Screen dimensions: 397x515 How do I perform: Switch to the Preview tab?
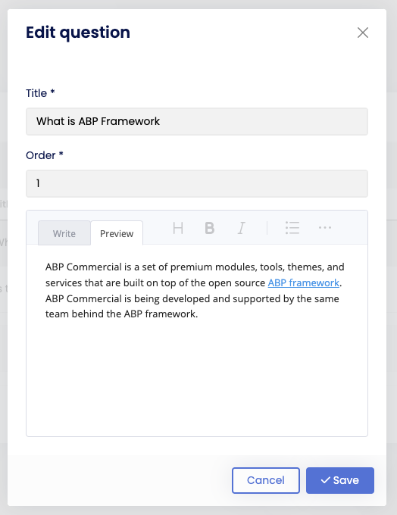click(x=117, y=233)
